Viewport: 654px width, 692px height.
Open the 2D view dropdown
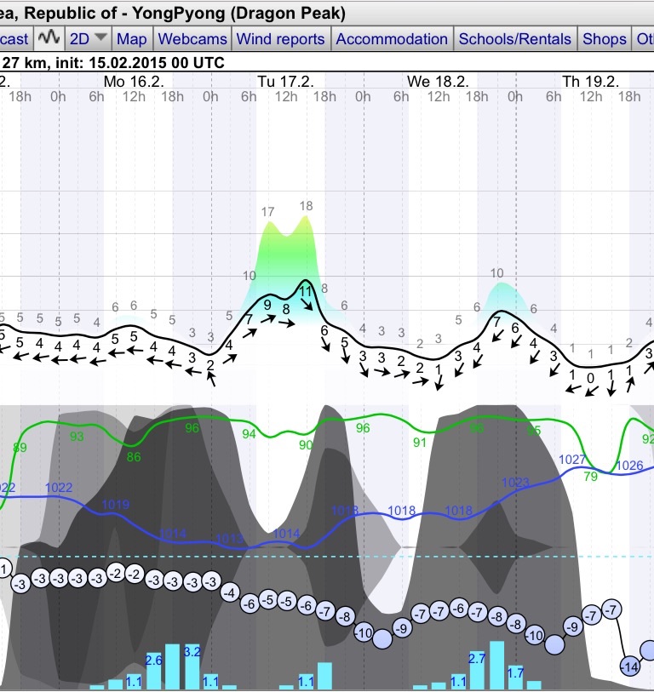pos(88,38)
